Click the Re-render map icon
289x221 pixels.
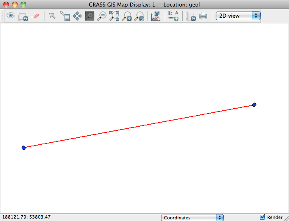click(x=23, y=16)
